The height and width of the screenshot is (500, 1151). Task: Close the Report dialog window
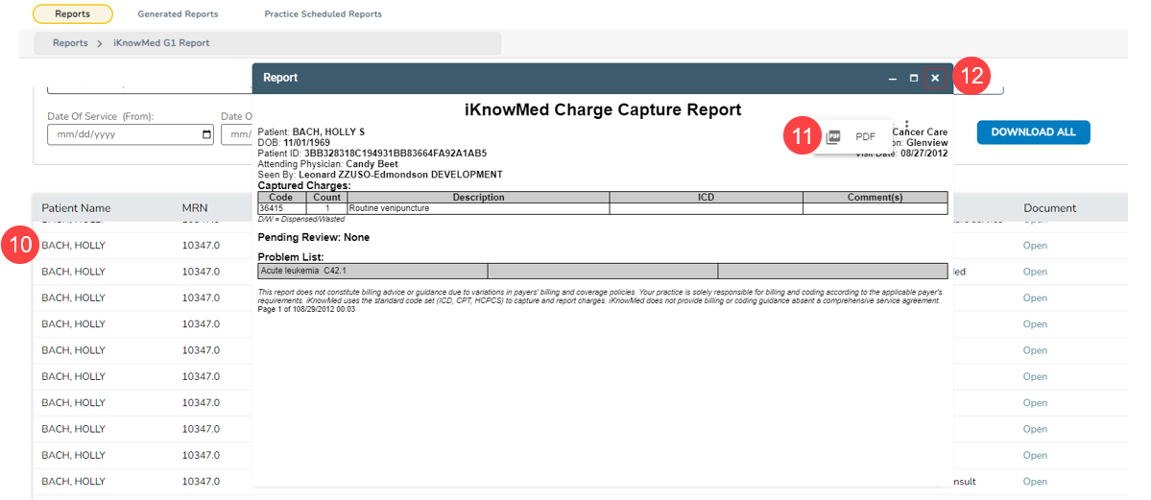coord(935,78)
